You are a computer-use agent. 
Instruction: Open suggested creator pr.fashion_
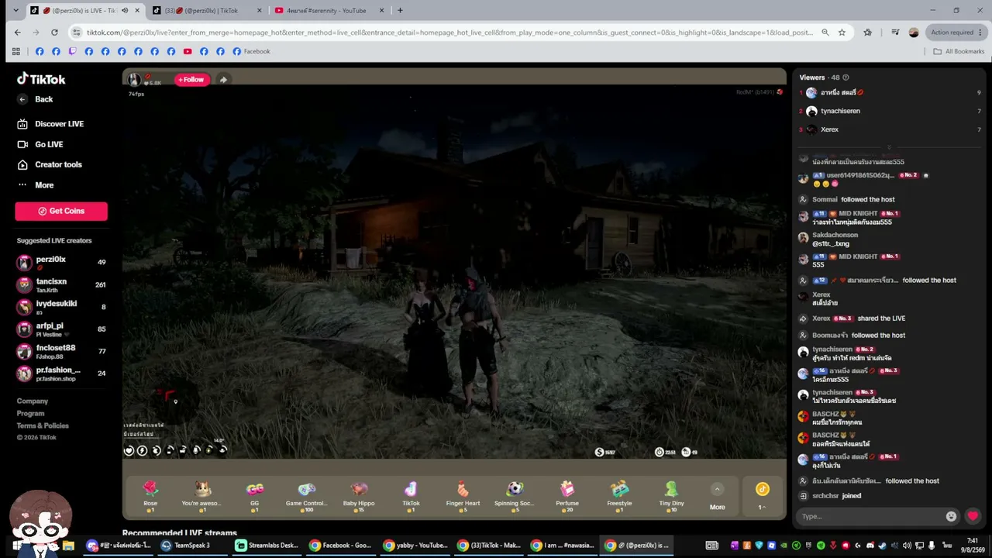click(61, 374)
